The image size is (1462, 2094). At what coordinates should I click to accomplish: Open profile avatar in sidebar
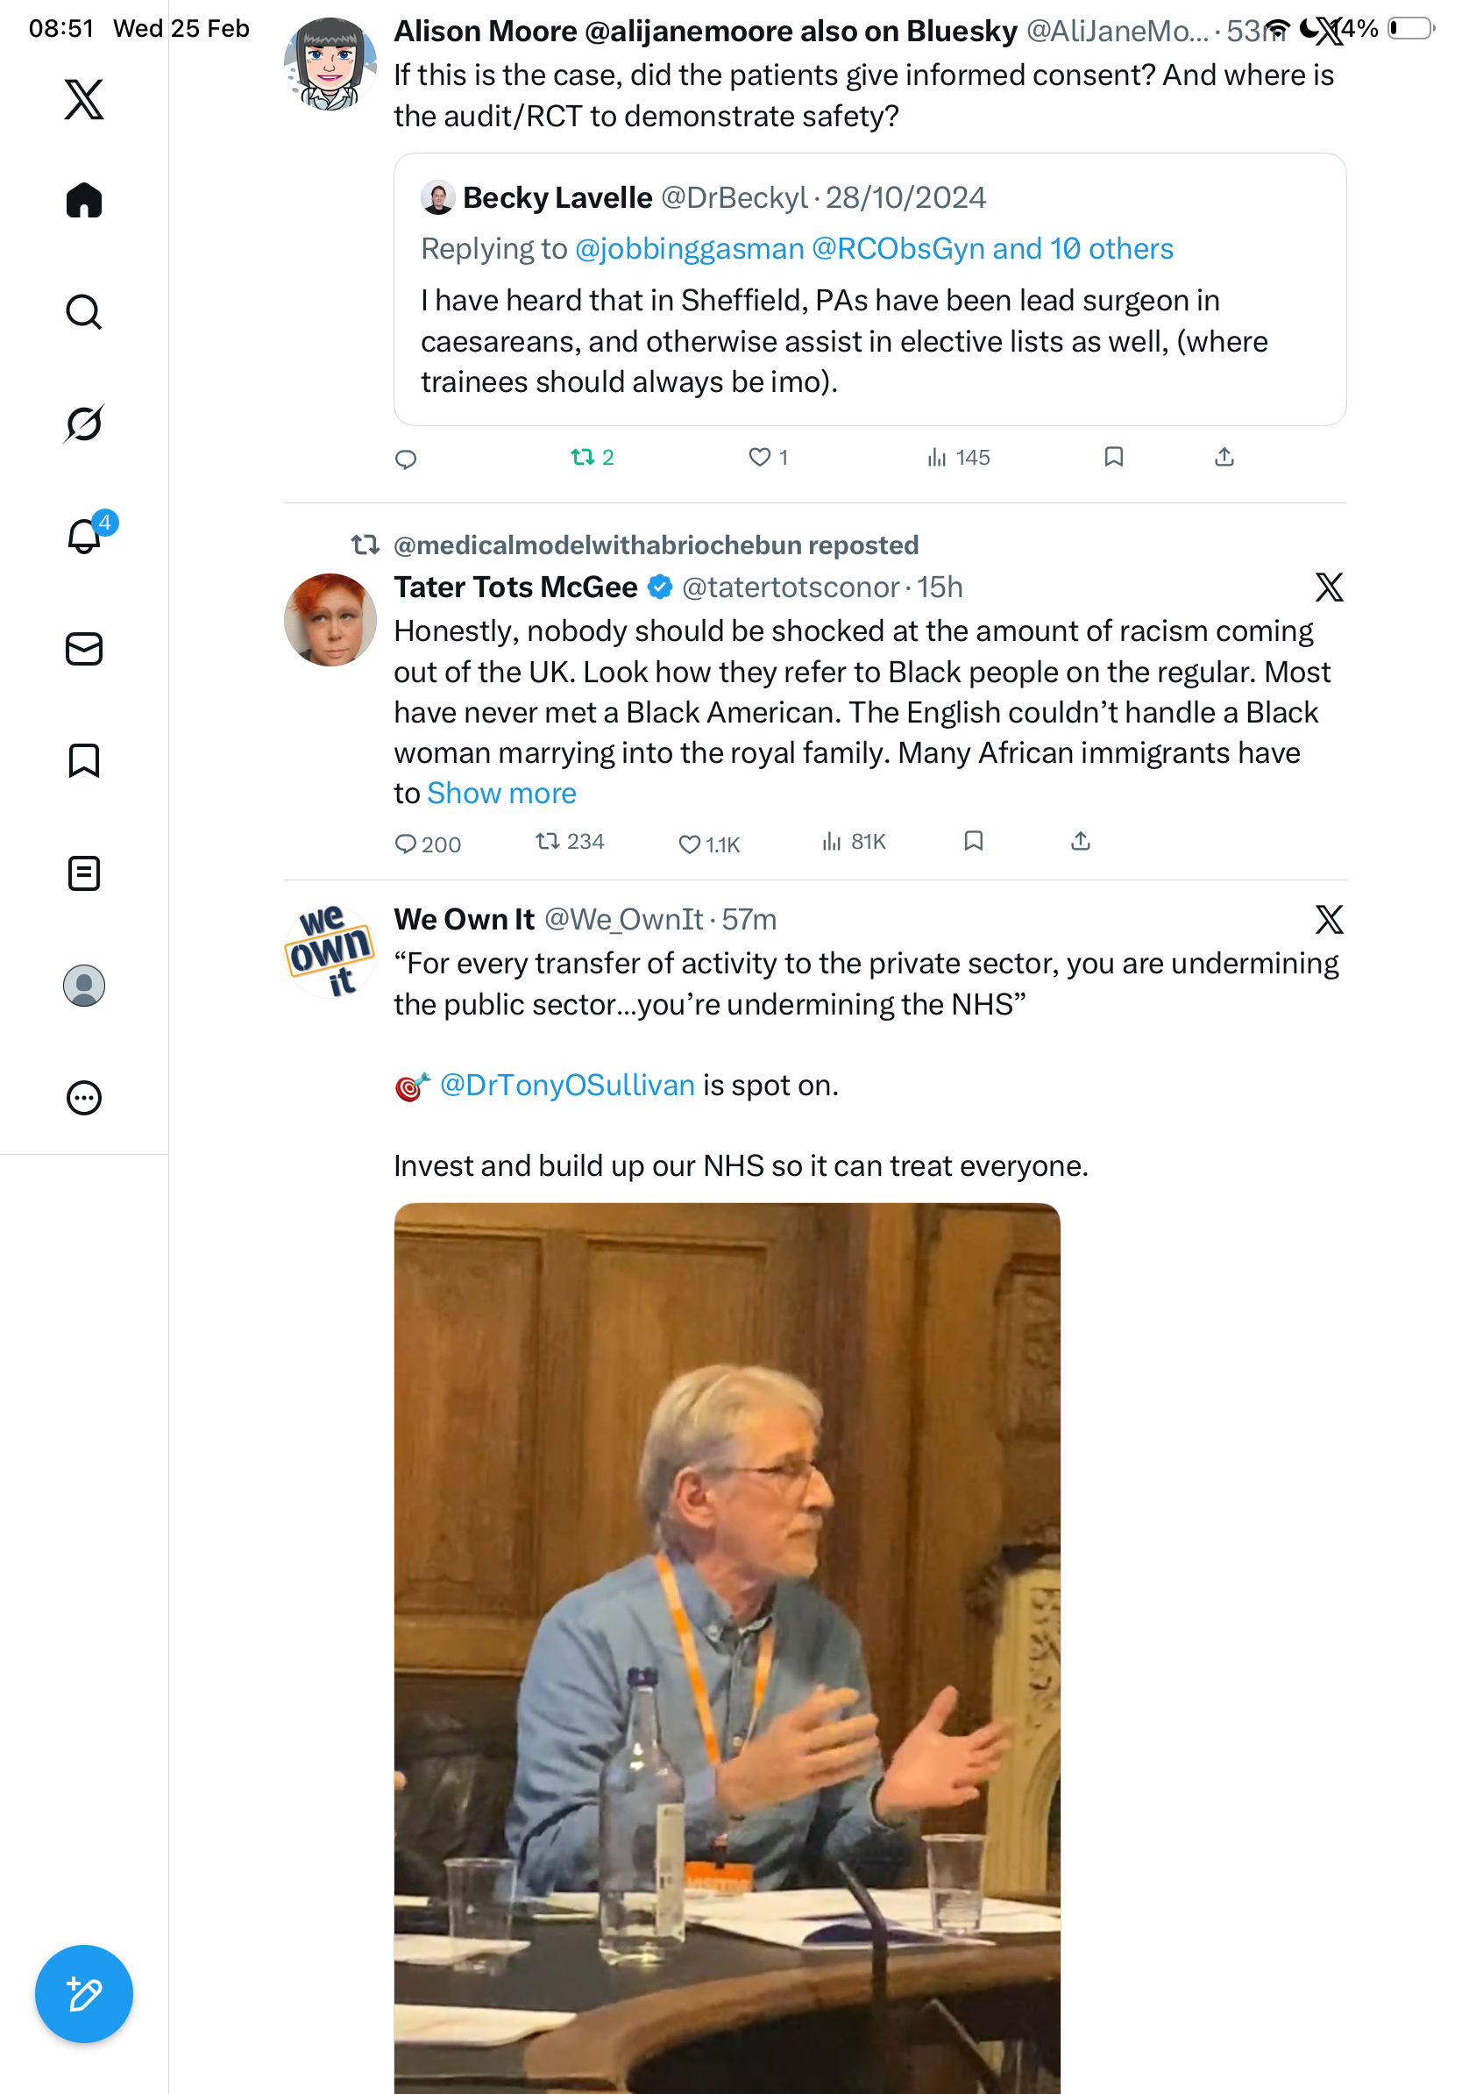coord(84,985)
